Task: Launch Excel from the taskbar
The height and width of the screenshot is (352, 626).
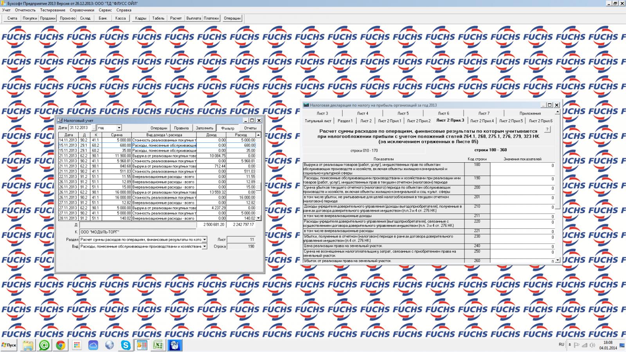Action: tap(158, 345)
